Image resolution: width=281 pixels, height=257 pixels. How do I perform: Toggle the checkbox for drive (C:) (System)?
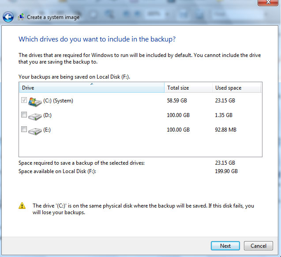coord(24,101)
